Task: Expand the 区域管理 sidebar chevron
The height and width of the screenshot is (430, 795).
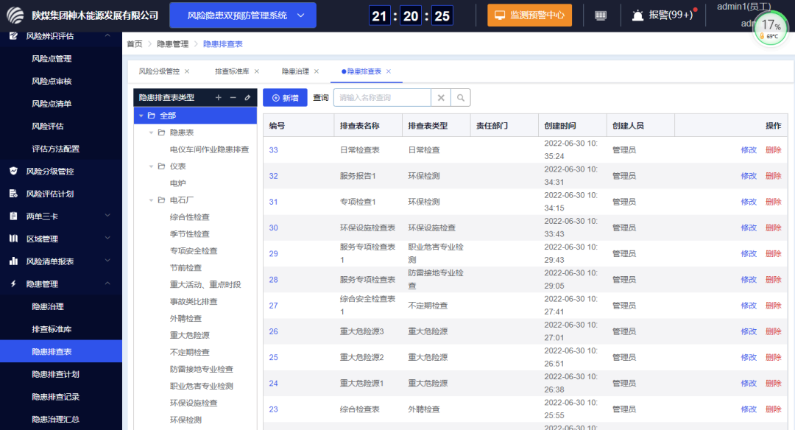Action: pos(107,238)
